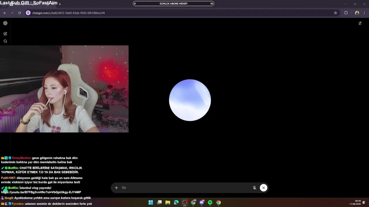Click the ToneyMarton username in chat
Viewport: 369px width, 207px height.
[22, 158]
